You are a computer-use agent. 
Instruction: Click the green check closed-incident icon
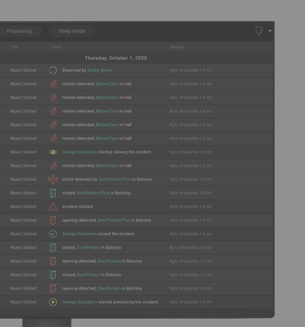pyautogui.click(x=53, y=234)
